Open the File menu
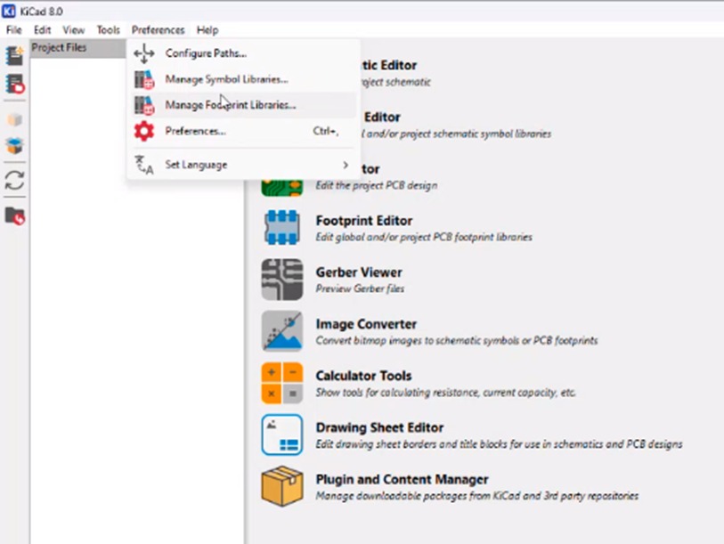Image resolution: width=724 pixels, height=544 pixels. [14, 30]
